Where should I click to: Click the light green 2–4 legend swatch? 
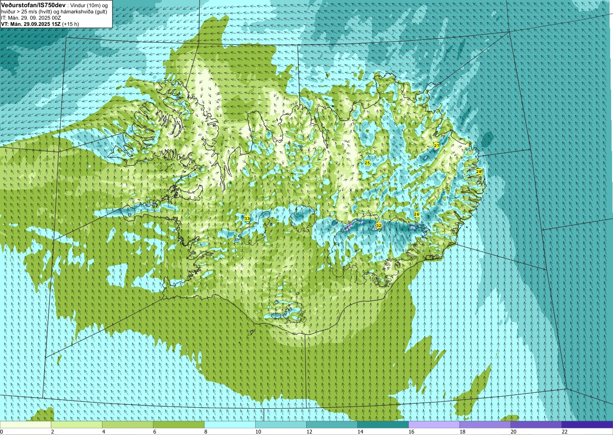point(77,424)
